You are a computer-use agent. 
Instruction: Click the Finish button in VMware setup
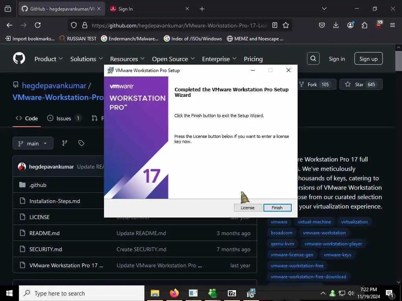[277, 208]
